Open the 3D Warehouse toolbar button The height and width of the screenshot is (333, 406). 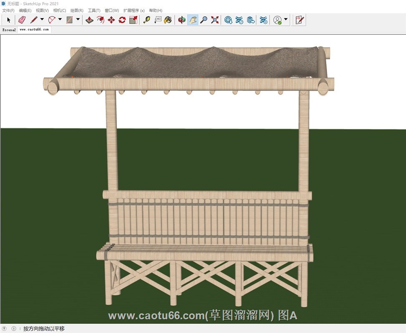tap(228, 20)
